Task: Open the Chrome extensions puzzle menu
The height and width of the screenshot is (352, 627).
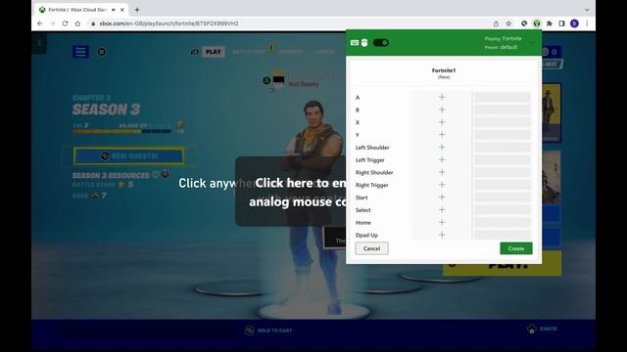Action: click(x=550, y=23)
